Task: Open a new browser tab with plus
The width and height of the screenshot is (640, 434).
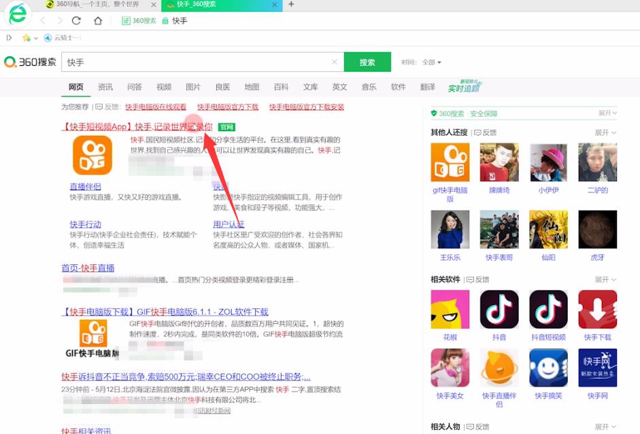Action: [x=291, y=4]
